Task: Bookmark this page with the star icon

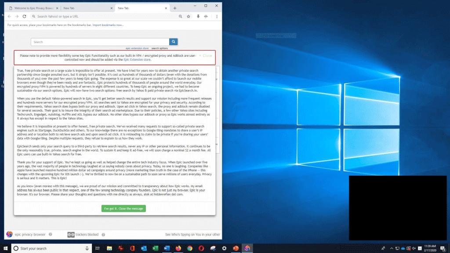Action: point(189,16)
